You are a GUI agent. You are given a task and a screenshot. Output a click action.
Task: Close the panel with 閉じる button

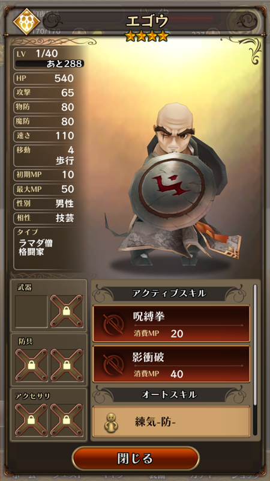point(136,459)
